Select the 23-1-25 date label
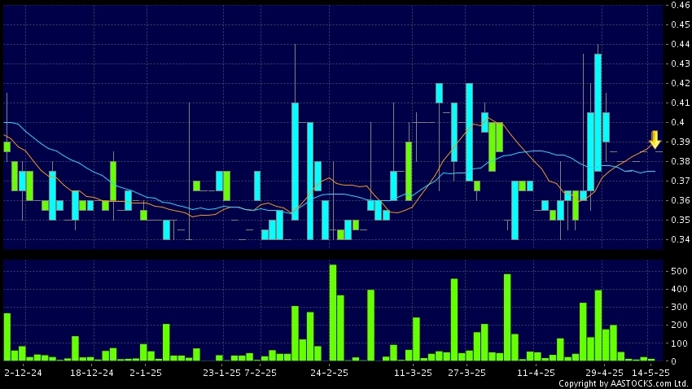The width and height of the screenshot is (692, 389). [x=221, y=373]
